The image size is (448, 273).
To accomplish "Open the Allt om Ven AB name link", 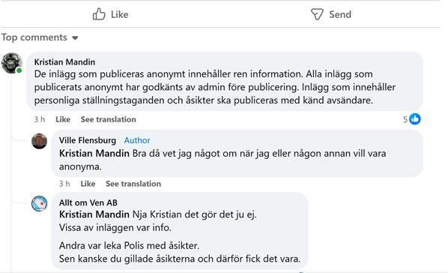I will (88, 202).
